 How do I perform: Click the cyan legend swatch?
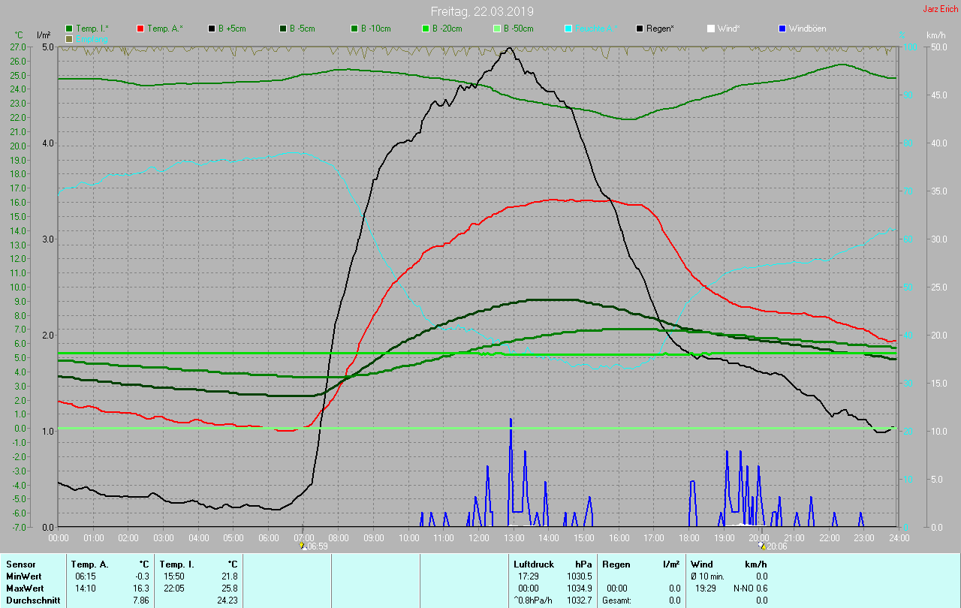click(568, 29)
